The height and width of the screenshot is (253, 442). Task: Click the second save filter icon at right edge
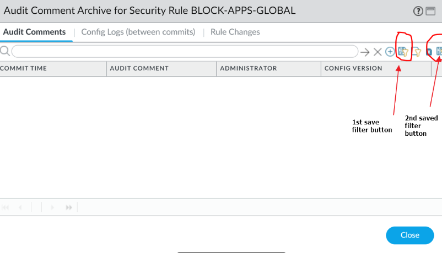click(x=439, y=52)
